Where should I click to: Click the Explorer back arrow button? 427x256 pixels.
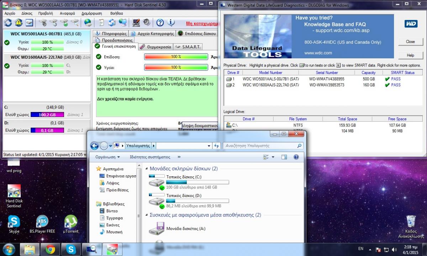click(x=94, y=145)
